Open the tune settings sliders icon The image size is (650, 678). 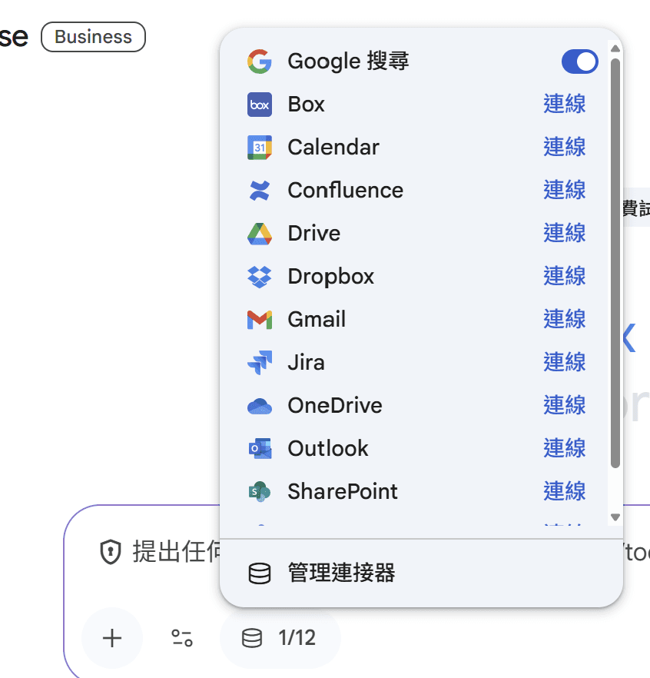(x=181, y=638)
